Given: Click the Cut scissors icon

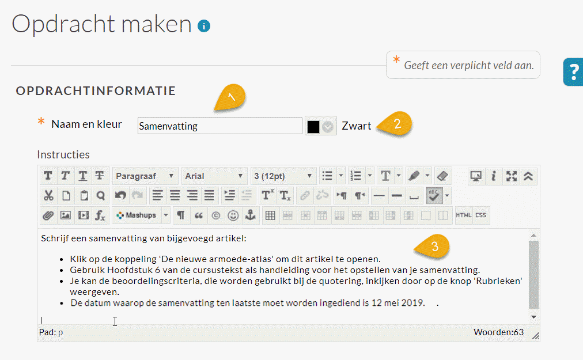Looking at the screenshot, I should coord(48,196).
